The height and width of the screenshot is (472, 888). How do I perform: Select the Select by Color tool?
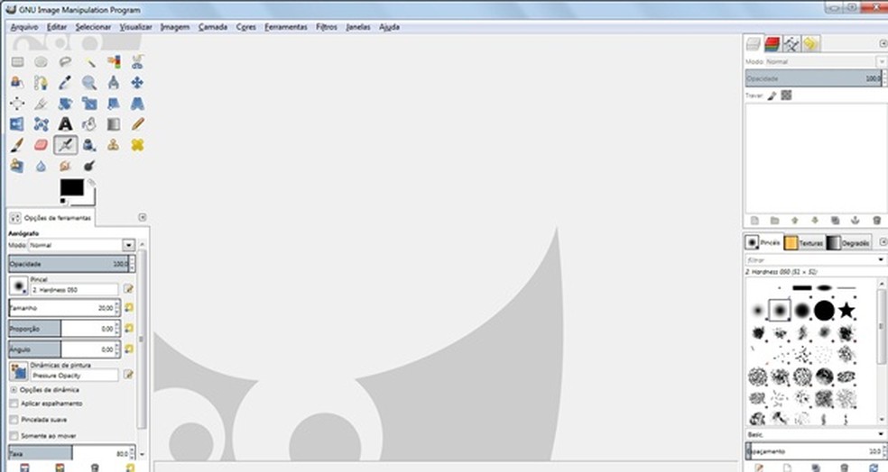[114, 62]
